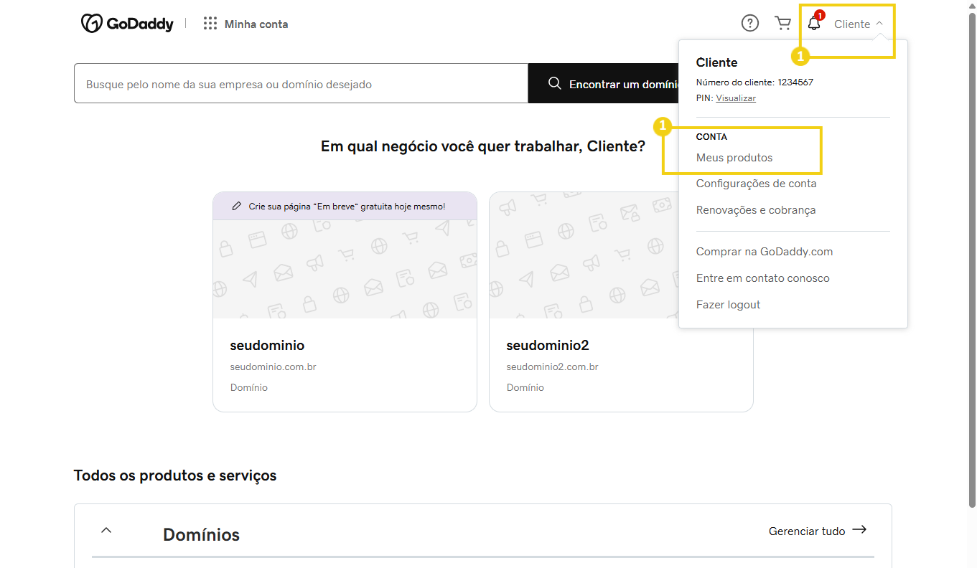The height and width of the screenshot is (568, 977).
Task: Select Meus produtos from the menu
Action: point(734,157)
